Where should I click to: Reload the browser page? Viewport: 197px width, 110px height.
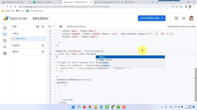tap(11, 7)
